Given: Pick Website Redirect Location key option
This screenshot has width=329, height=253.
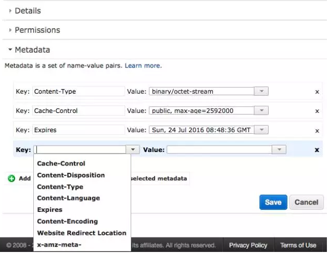Looking at the screenshot, I should point(82,233).
